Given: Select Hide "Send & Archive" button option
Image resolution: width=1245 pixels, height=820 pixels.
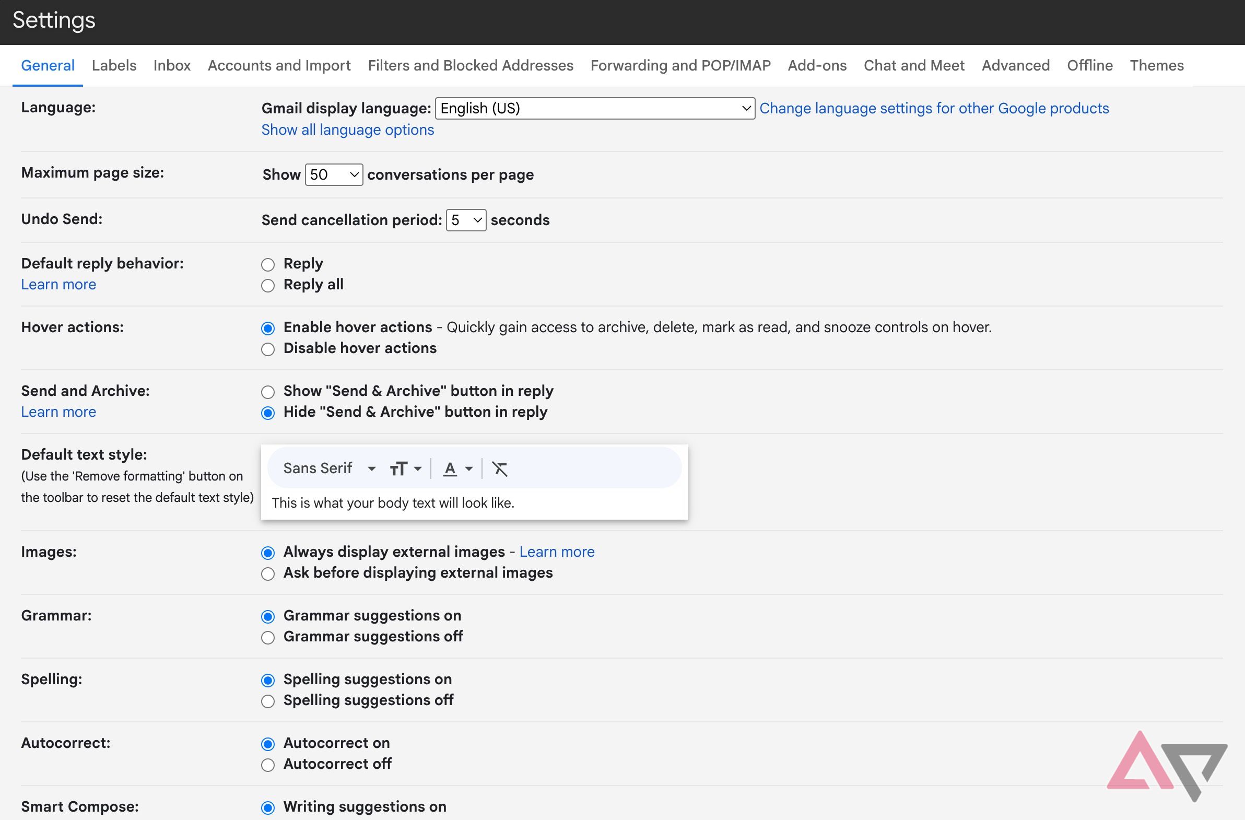Looking at the screenshot, I should pos(268,413).
